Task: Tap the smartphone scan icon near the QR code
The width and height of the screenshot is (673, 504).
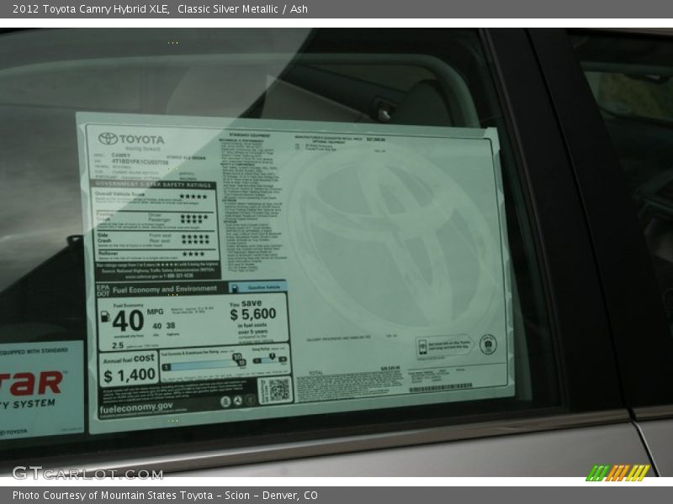Action: [x=421, y=345]
